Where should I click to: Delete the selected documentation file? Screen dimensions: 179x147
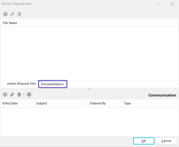20,14
